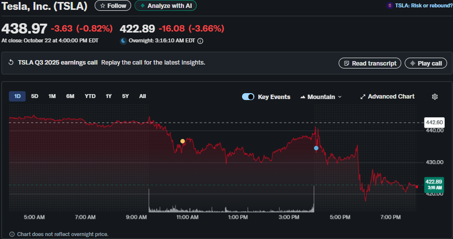Switch to the 5Y time range

(x=126, y=97)
